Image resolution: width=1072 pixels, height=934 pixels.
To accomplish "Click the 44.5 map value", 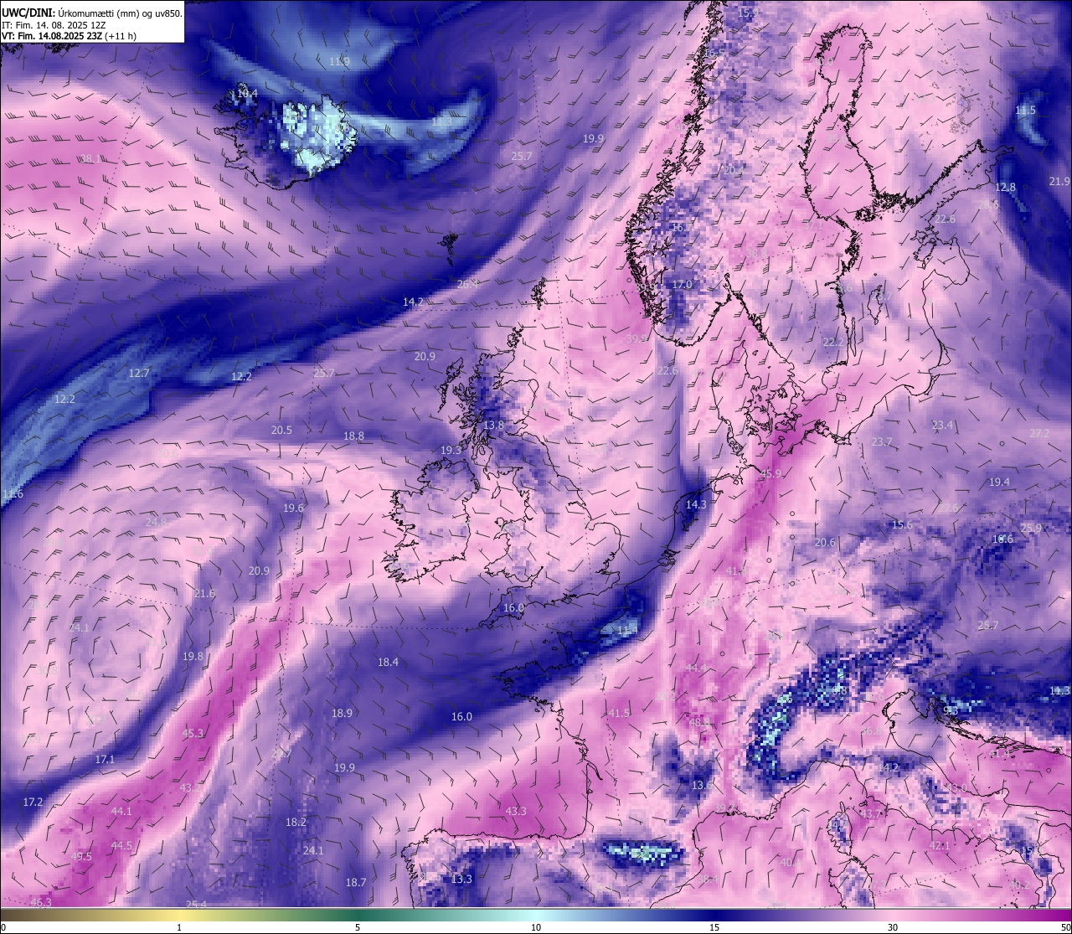I will coord(121,845).
